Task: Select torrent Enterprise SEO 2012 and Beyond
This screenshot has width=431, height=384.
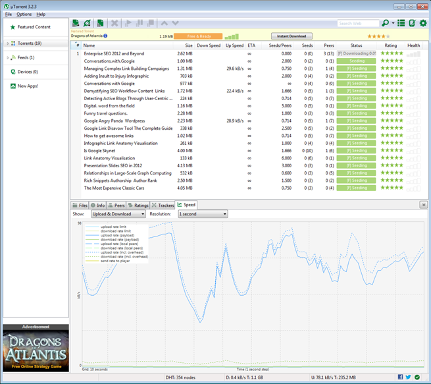Action: click(114, 53)
